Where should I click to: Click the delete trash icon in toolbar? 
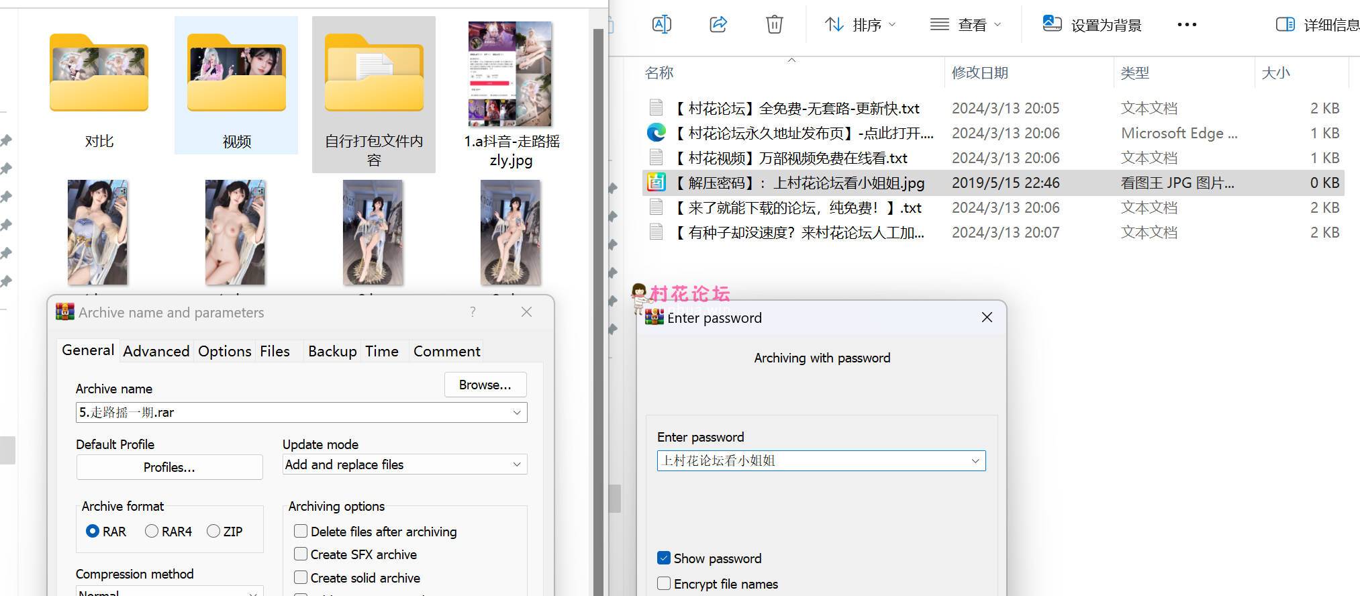[774, 25]
